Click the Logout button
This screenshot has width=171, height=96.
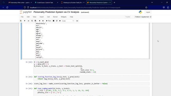148,12
